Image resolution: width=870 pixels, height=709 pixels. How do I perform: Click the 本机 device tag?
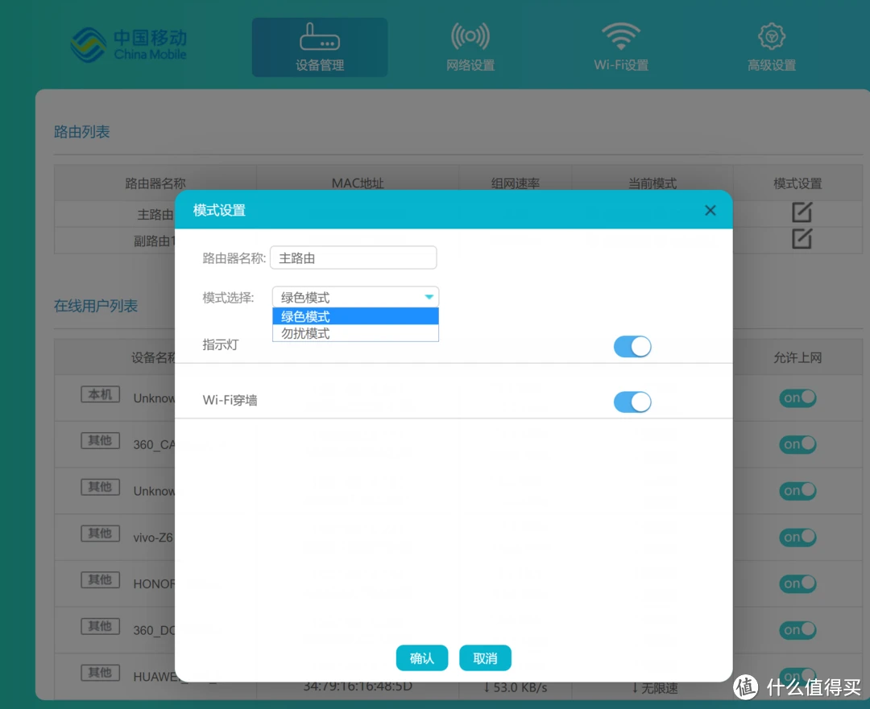coord(100,394)
